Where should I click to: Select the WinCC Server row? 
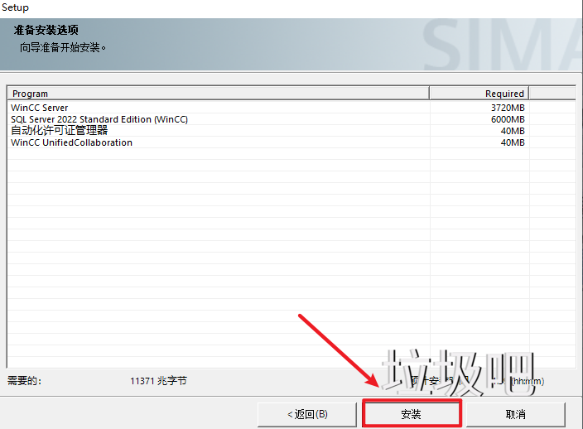coord(40,108)
